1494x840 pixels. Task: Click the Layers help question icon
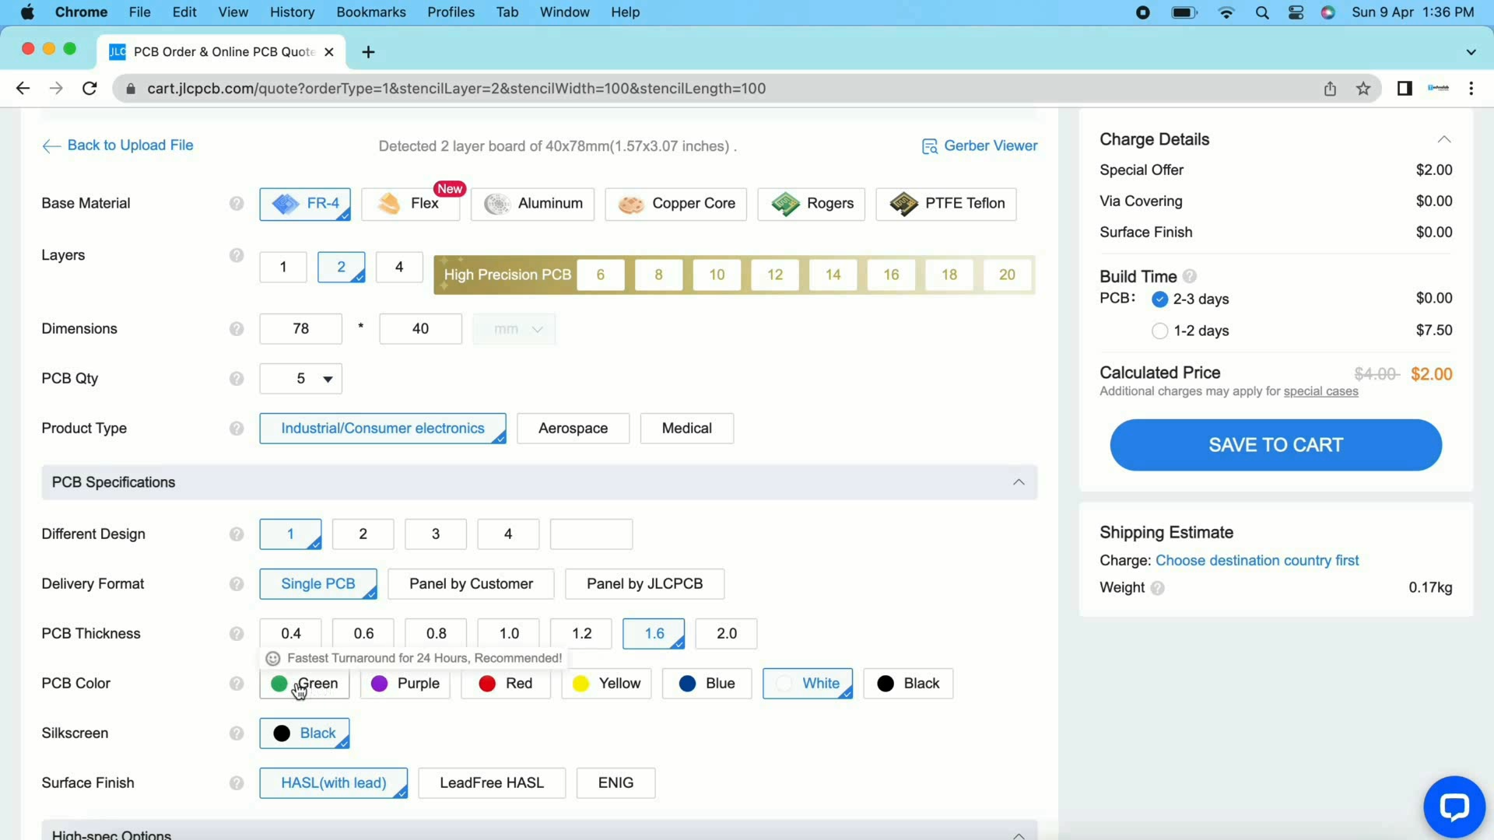pyautogui.click(x=237, y=256)
